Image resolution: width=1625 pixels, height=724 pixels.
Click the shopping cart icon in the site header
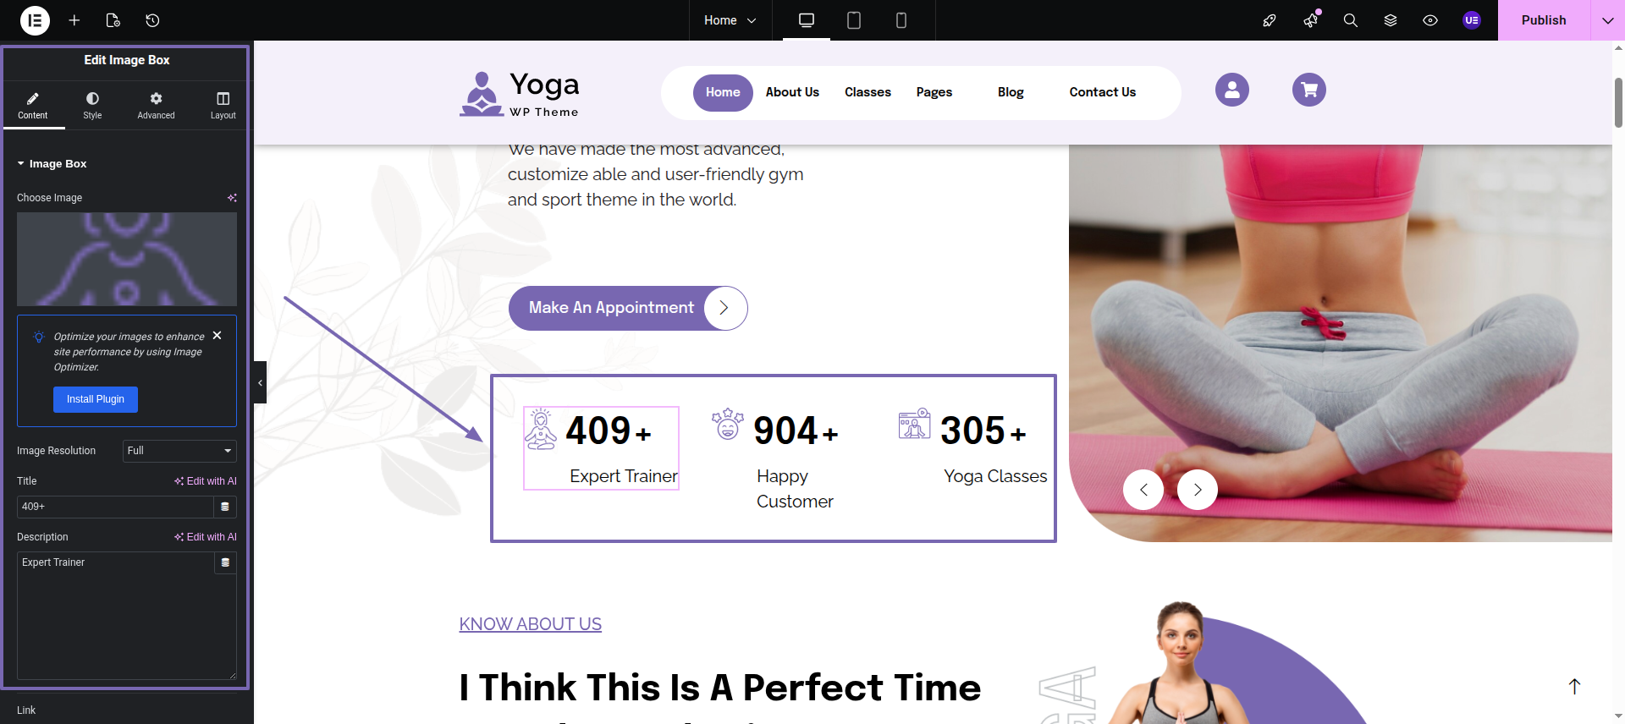[x=1309, y=90]
